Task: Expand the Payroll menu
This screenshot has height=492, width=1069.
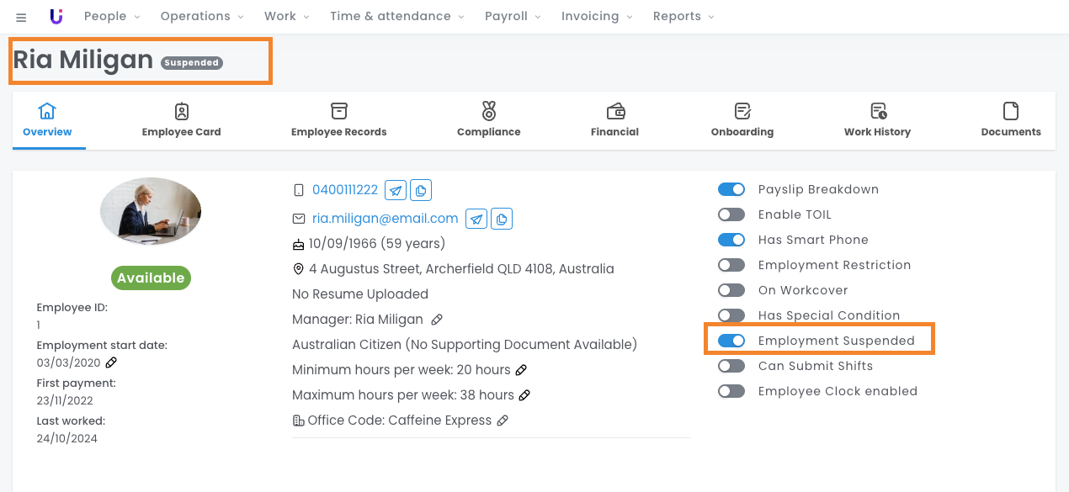Action: tap(512, 16)
